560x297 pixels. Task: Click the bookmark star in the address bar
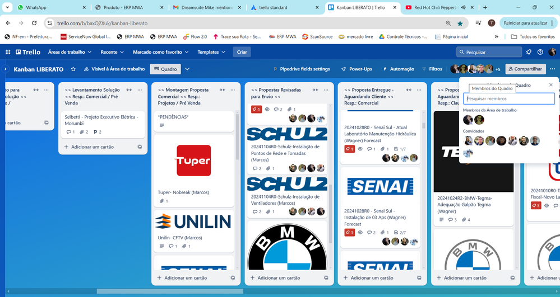[460, 23]
